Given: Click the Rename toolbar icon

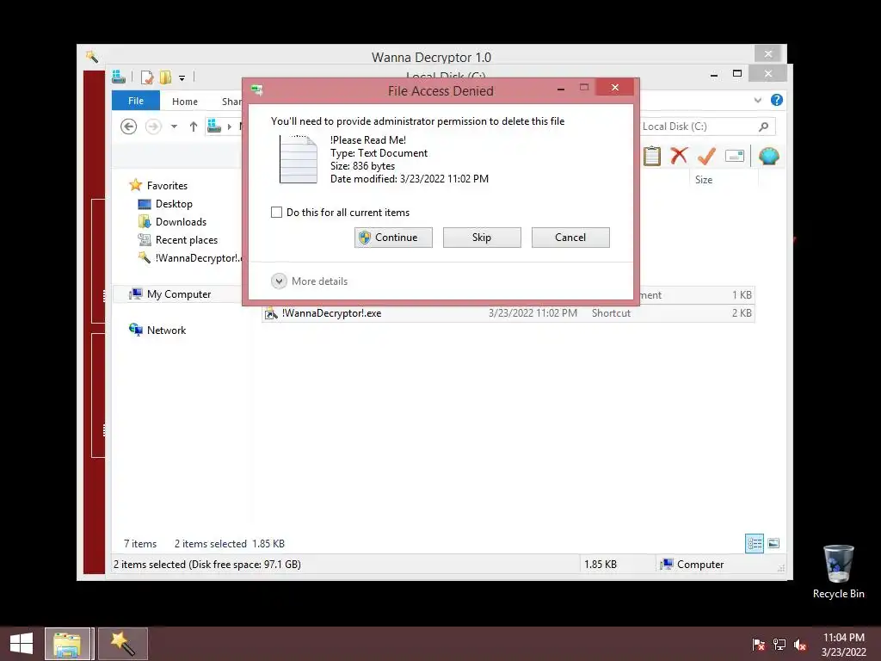Looking at the screenshot, I should click(735, 156).
